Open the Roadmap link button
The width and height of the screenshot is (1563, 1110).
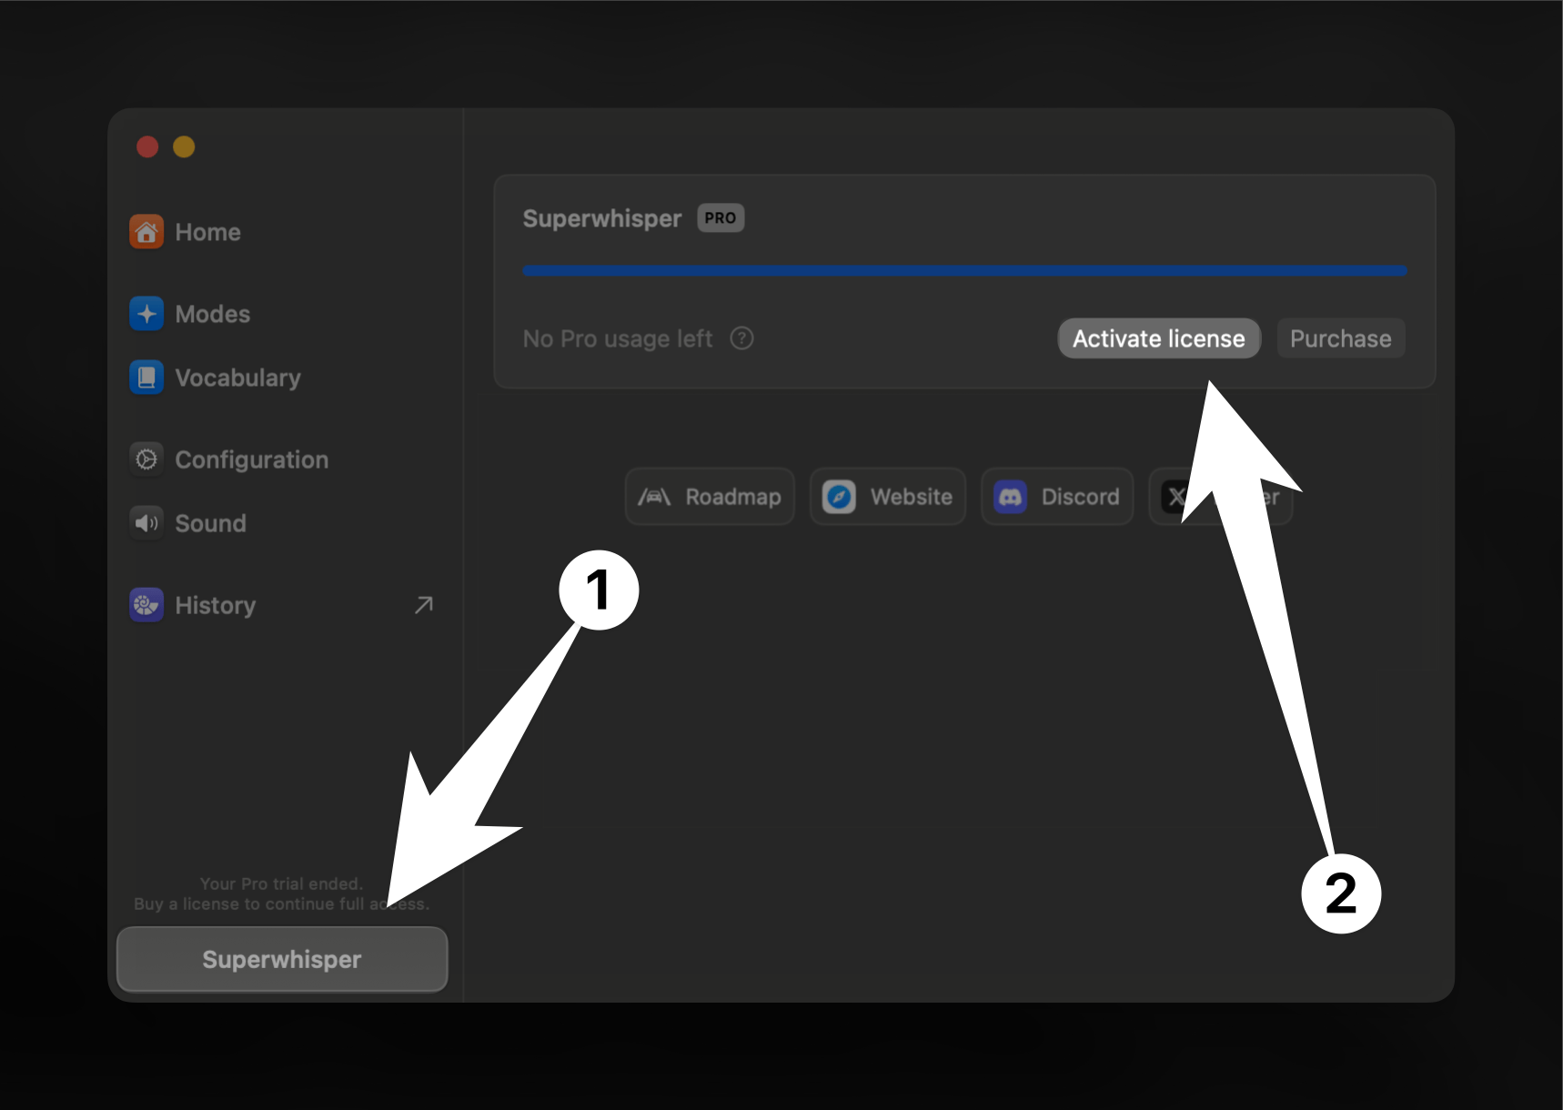[x=710, y=497]
